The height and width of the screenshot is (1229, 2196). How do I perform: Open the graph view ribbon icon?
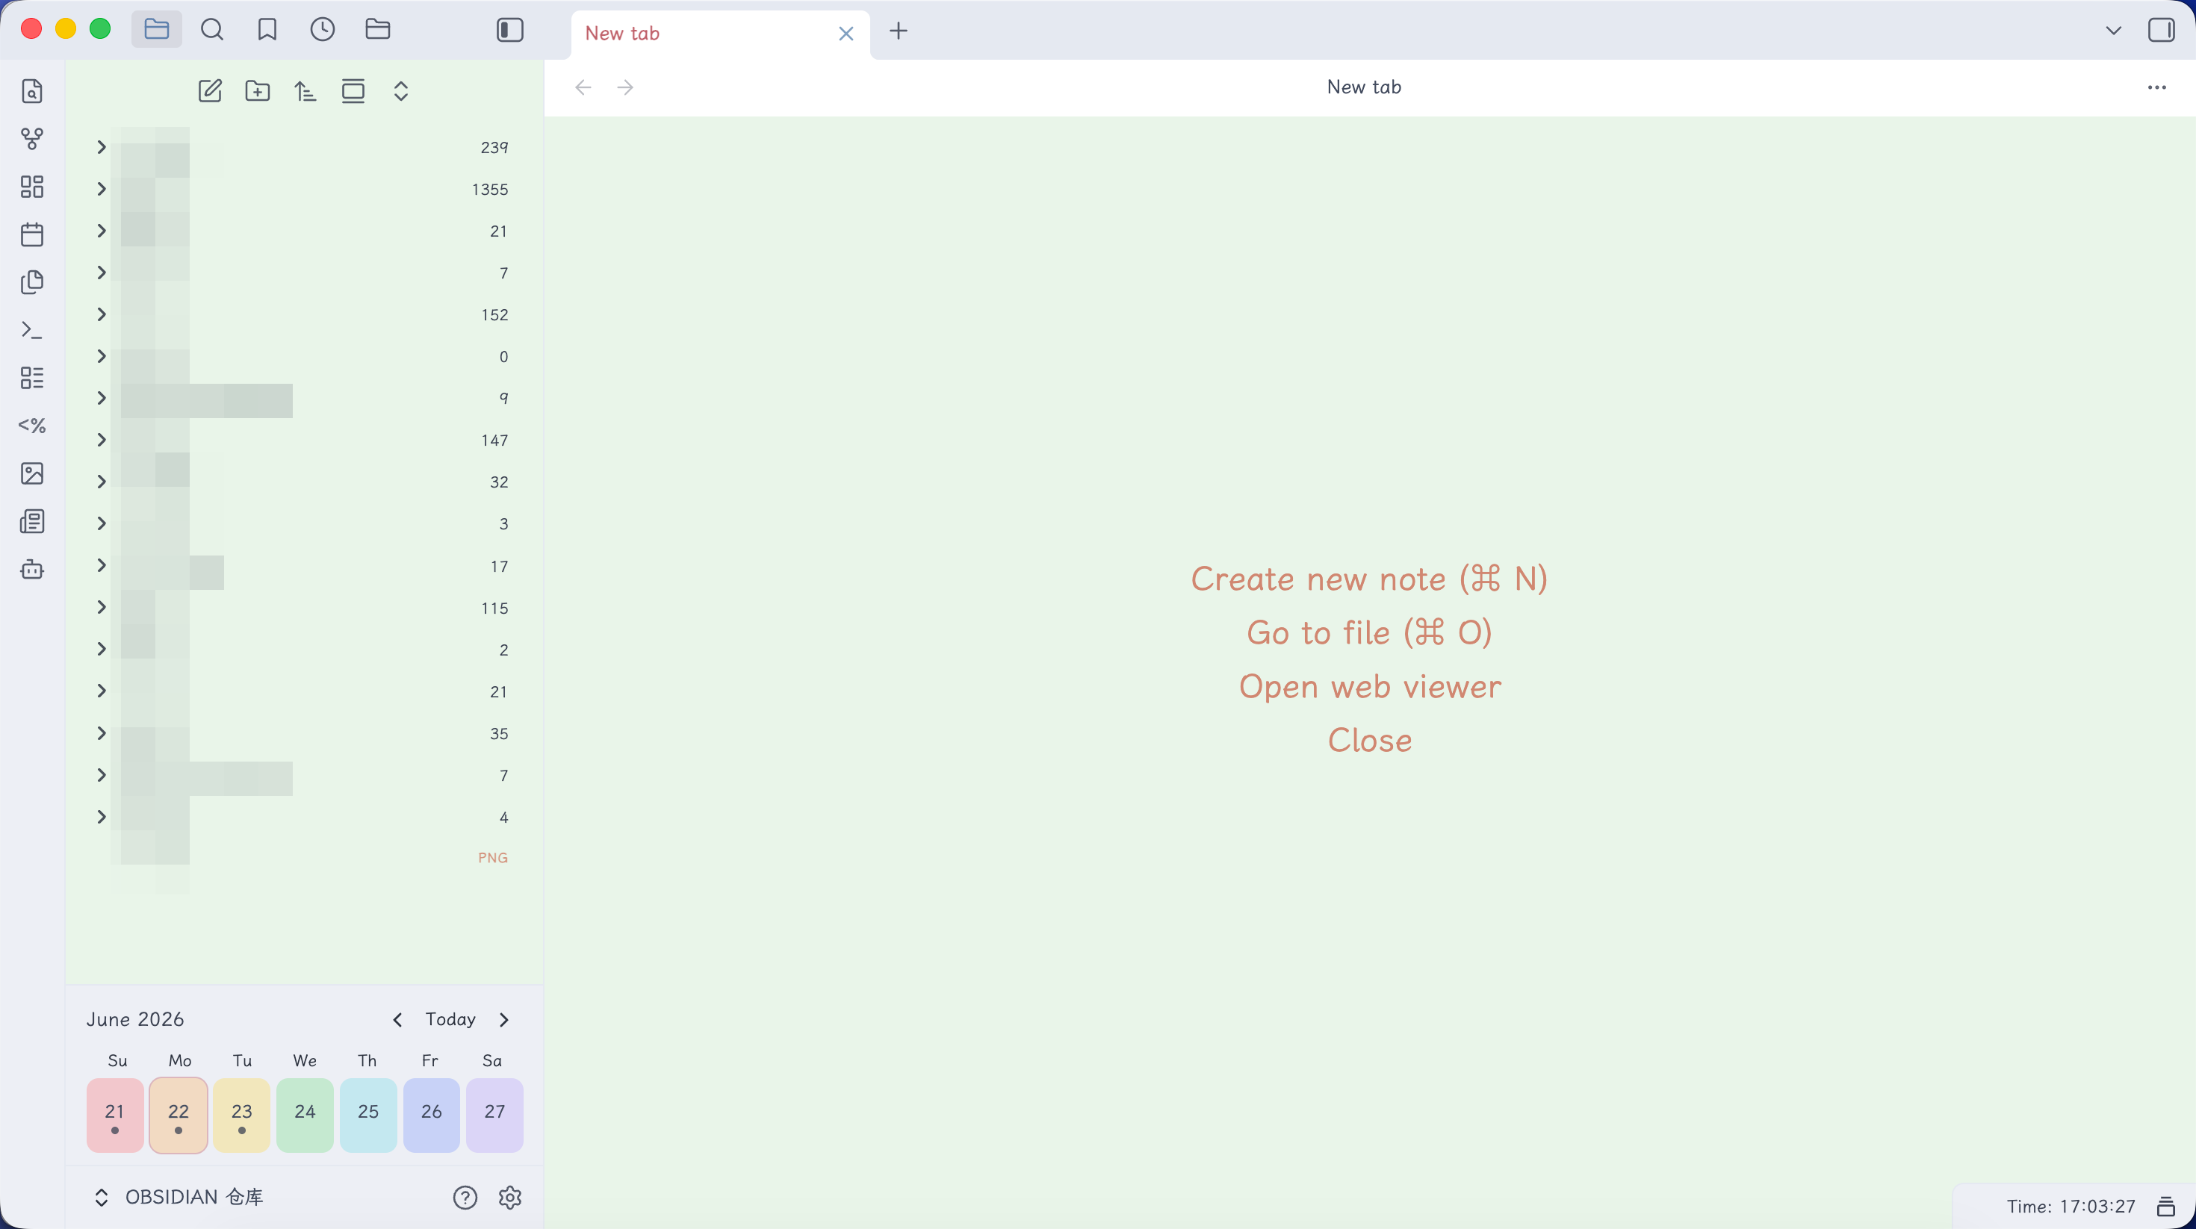tap(32, 139)
